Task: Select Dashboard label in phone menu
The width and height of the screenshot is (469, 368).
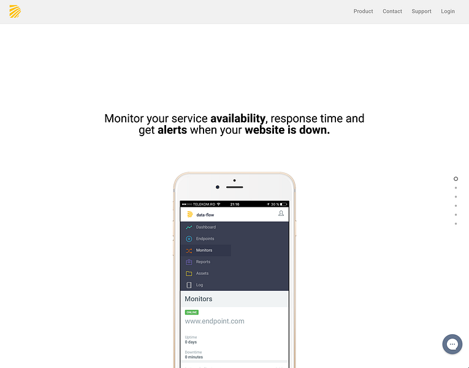Action: [x=206, y=227]
